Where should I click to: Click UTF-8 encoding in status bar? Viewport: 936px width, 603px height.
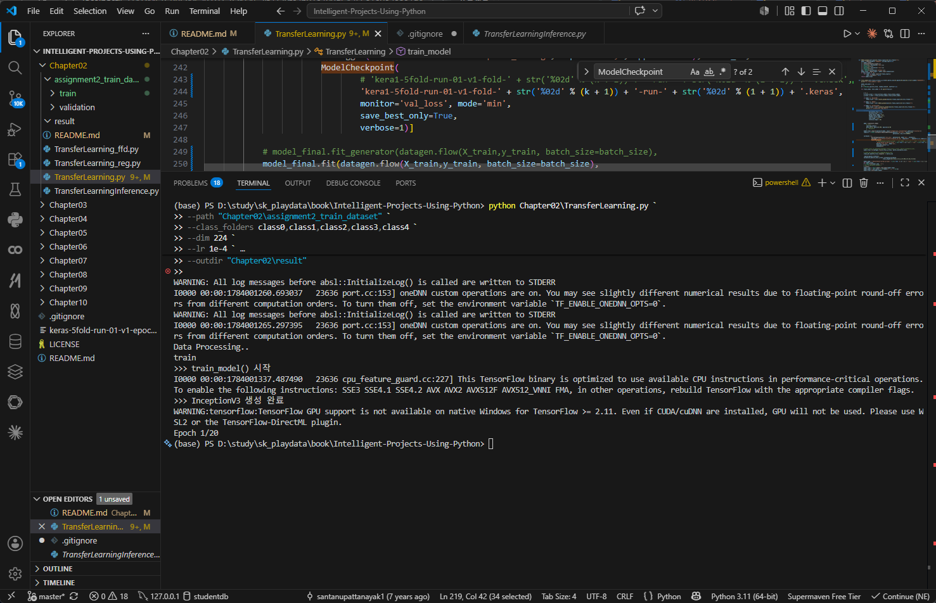point(596,596)
